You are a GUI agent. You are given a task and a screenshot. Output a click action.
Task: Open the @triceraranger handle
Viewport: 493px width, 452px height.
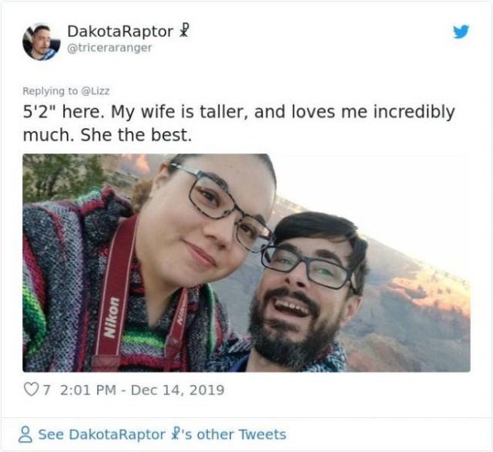(x=109, y=48)
